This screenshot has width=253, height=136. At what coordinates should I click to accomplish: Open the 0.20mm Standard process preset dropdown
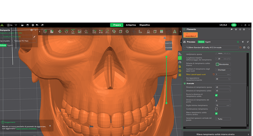point(211,47)
